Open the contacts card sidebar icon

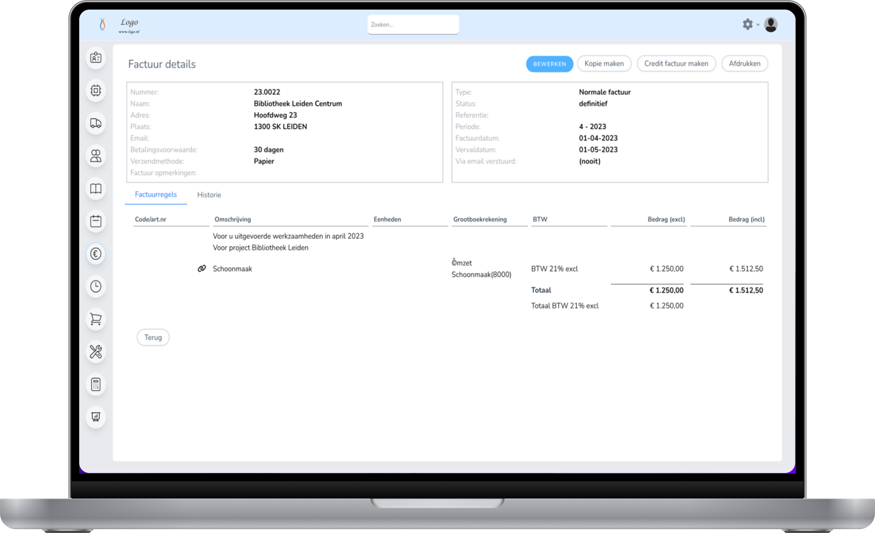point(95,57)
